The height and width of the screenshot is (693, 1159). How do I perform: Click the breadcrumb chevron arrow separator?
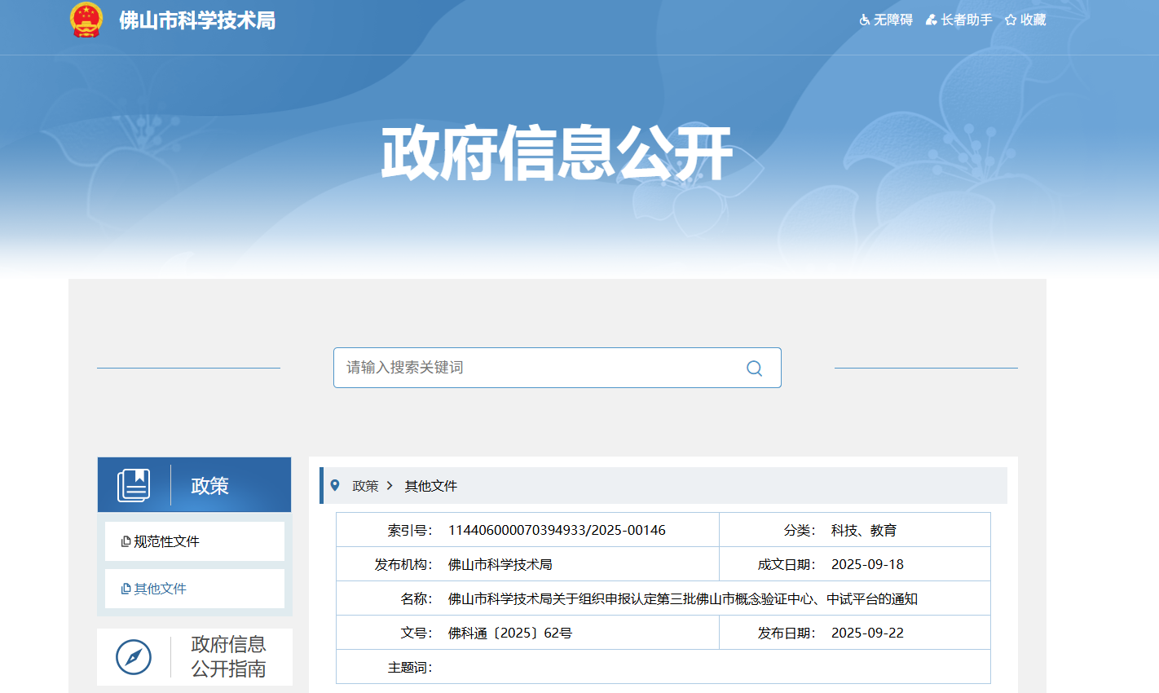tap(390, 486)
